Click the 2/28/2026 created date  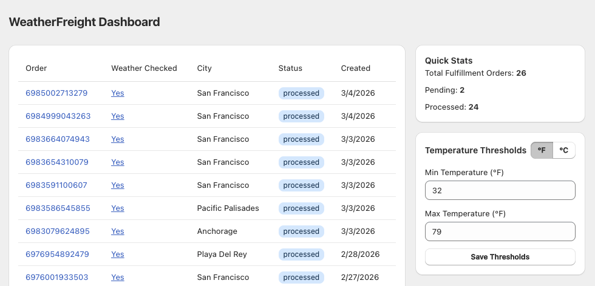point(360,254)
